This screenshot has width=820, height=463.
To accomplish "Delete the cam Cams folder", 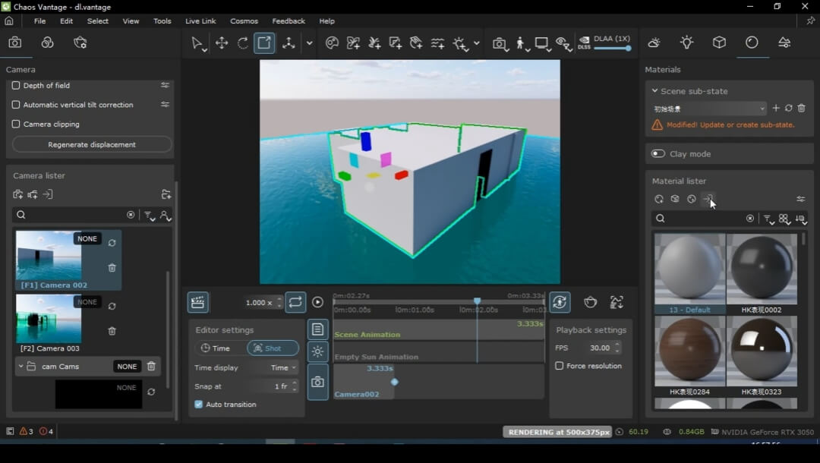I will click(x=151, y=367).
